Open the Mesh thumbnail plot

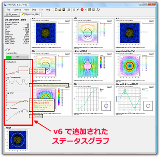click(x=18, y=140)
